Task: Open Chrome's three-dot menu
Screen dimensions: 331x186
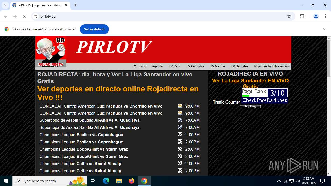Action: (325, 16)
